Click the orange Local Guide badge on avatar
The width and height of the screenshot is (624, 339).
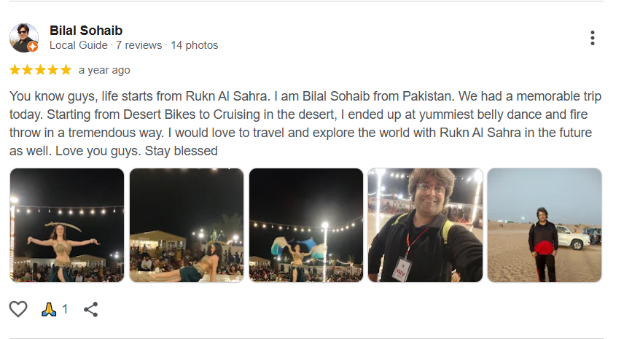[x=33, y=47]
